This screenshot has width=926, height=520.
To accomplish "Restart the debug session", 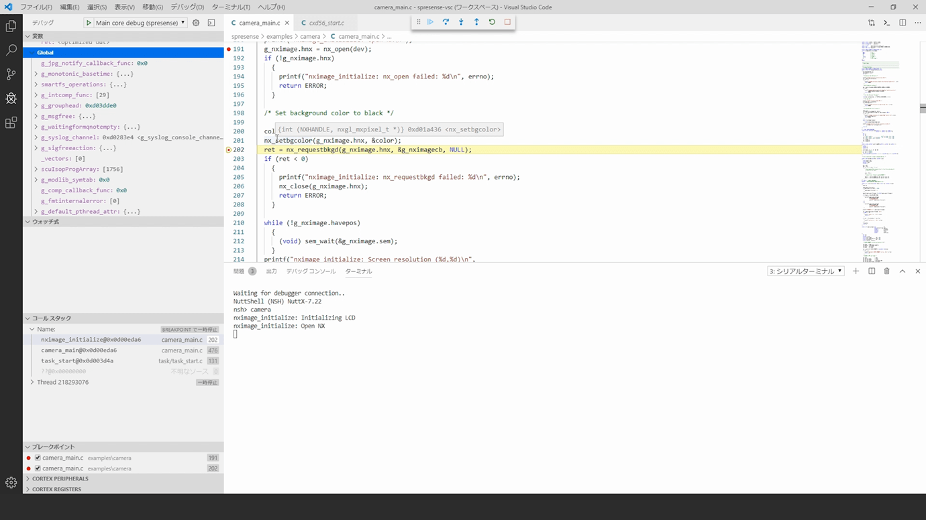I will tap(492, 22).
